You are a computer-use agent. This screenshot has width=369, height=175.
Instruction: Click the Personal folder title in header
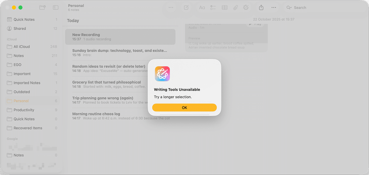pyautogui.click(x=76, y=6)
